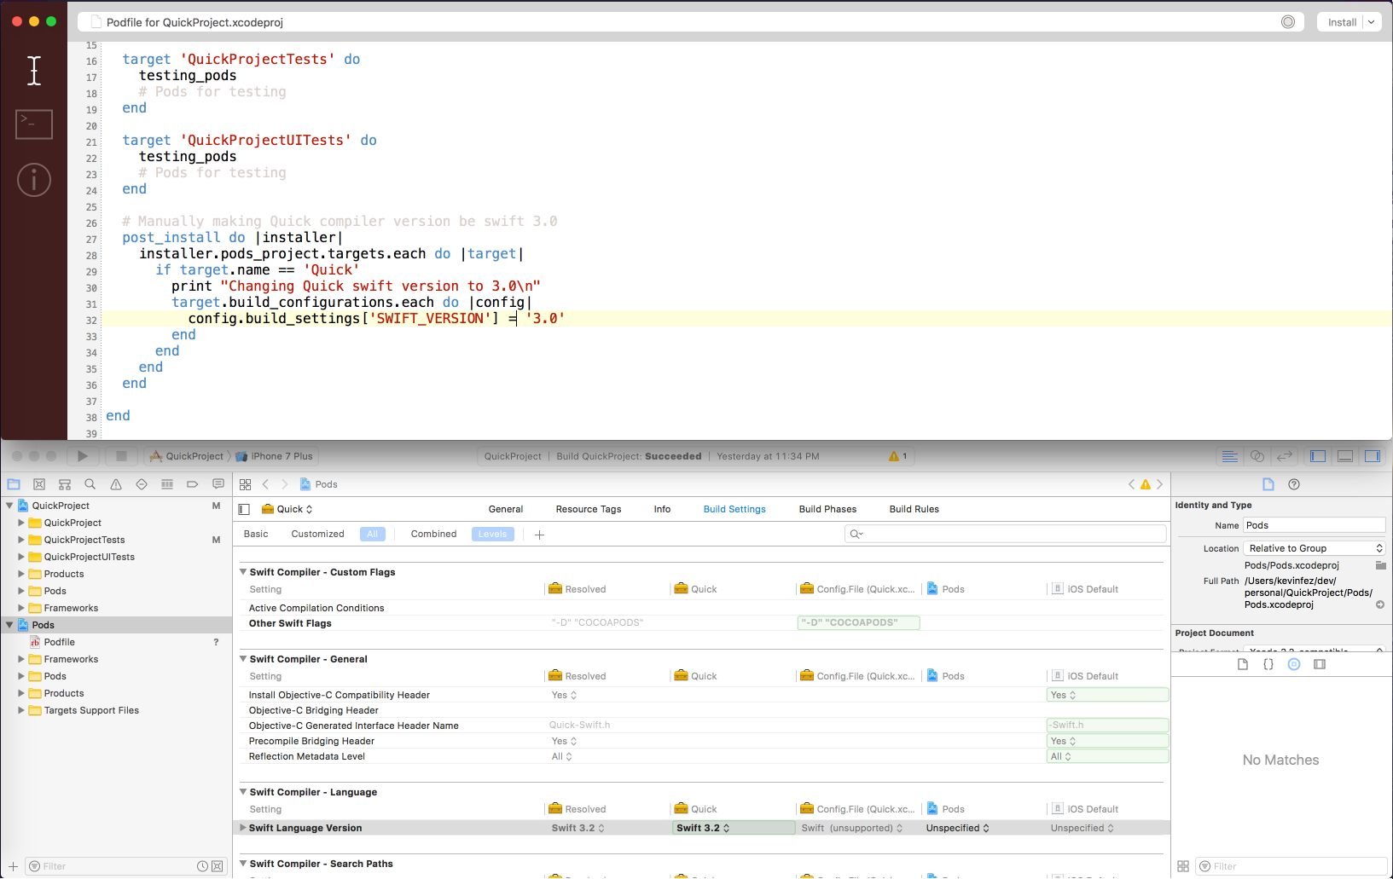
Task: Switch to the standard editor layout
Action: coord(1229,456)
